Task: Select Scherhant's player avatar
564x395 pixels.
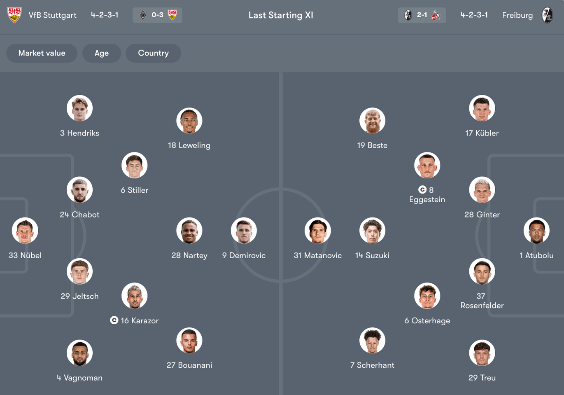Action: [372, 340]
